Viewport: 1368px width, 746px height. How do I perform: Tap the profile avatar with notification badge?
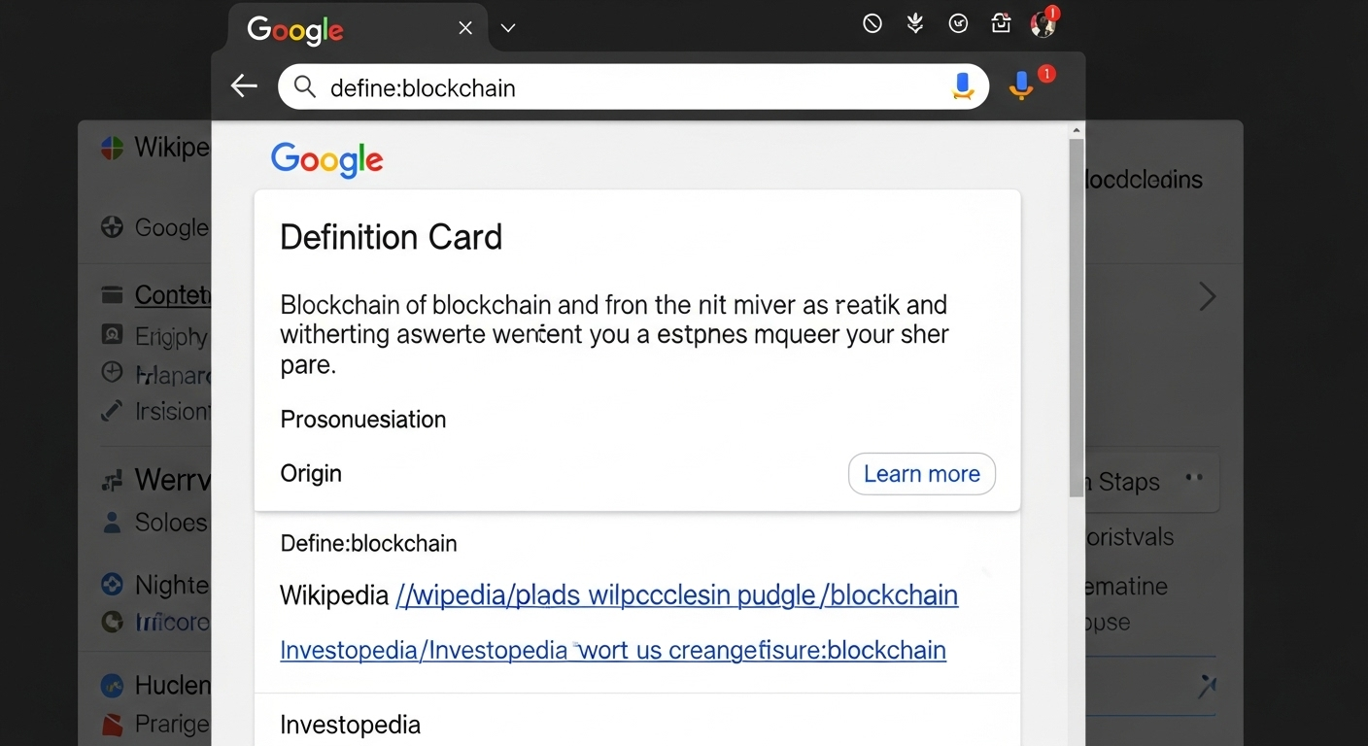1043,23
